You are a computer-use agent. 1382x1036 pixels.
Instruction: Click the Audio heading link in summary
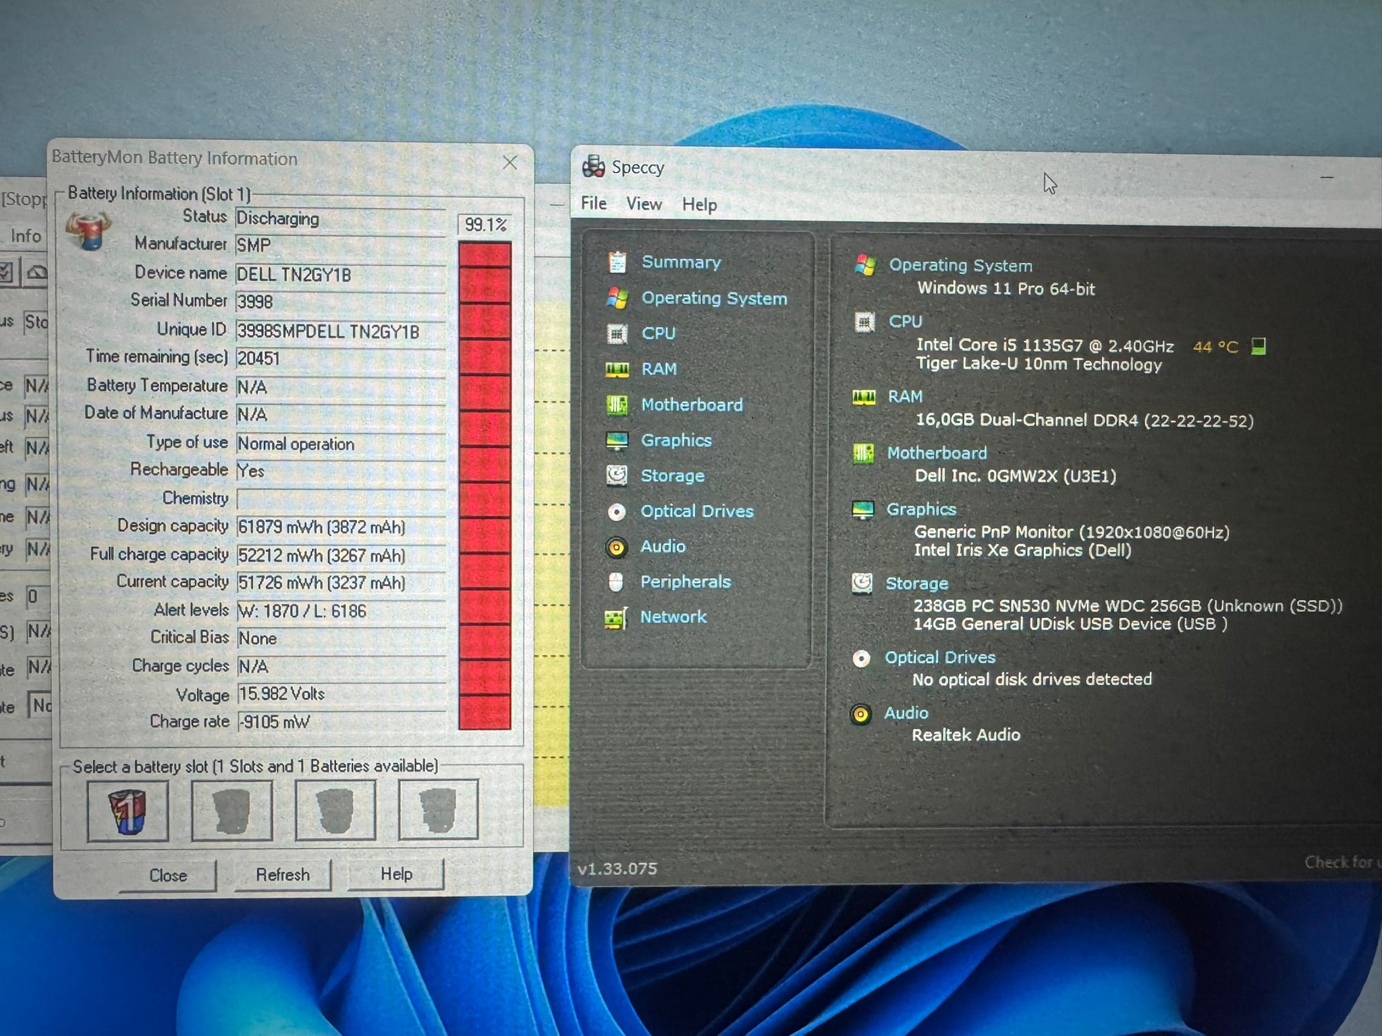pyautogui.click(x=906, y=713)
